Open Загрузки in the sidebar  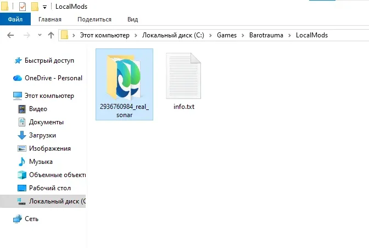pyautogui.click(x=42, y=135)
